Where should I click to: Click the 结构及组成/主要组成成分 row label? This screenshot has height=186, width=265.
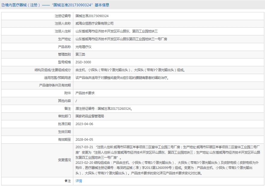(53, 70)
